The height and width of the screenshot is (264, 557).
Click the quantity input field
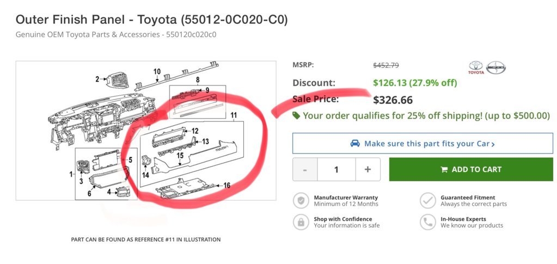336,169
